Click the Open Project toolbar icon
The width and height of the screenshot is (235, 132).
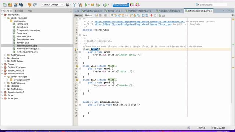pos(15,5)
